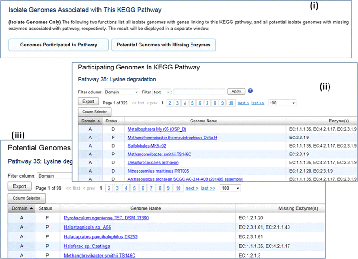Sort by Status in Participating Genomes table
The image size is (358, 259).
click(x=113, y=121)
